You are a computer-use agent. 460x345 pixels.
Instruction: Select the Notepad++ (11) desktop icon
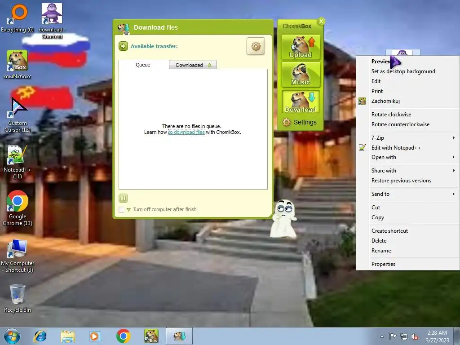coord(18,162)
